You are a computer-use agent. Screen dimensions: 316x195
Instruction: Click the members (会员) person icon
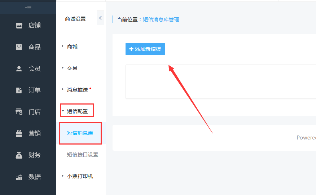[x=19, y=69]
